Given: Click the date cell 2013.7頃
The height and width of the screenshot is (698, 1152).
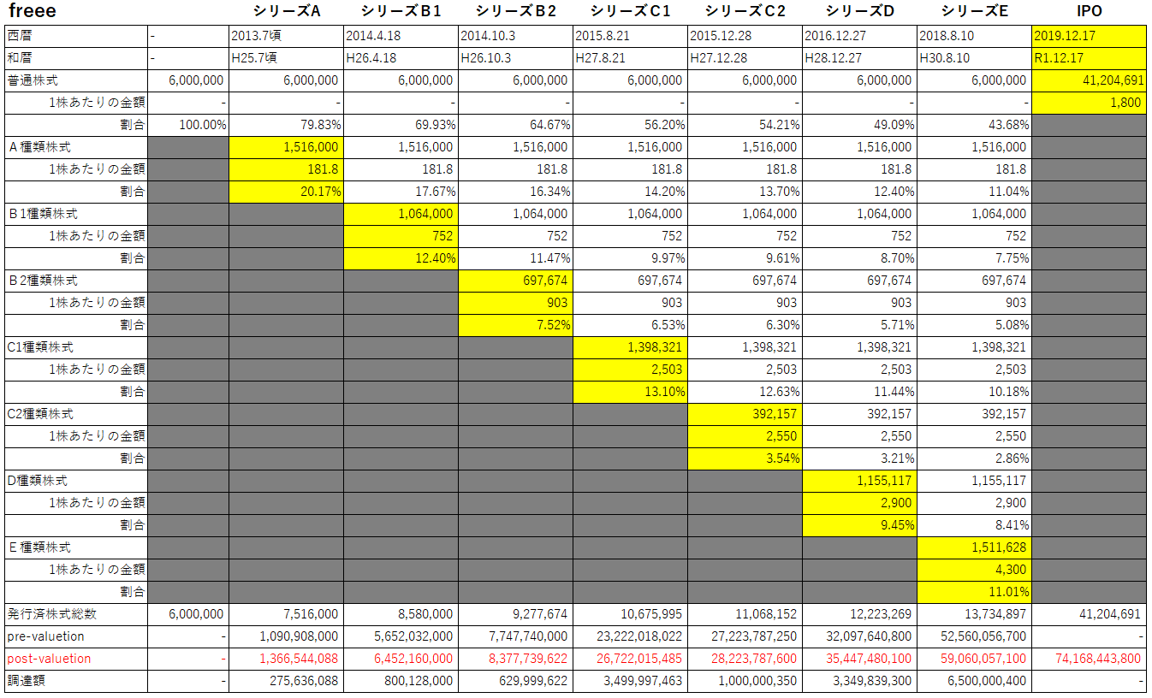Looking at the screenshot, I should point(286,37).
